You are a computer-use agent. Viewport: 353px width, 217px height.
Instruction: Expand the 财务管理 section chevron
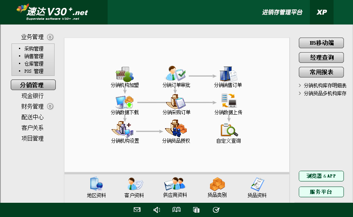coord(50,106)
